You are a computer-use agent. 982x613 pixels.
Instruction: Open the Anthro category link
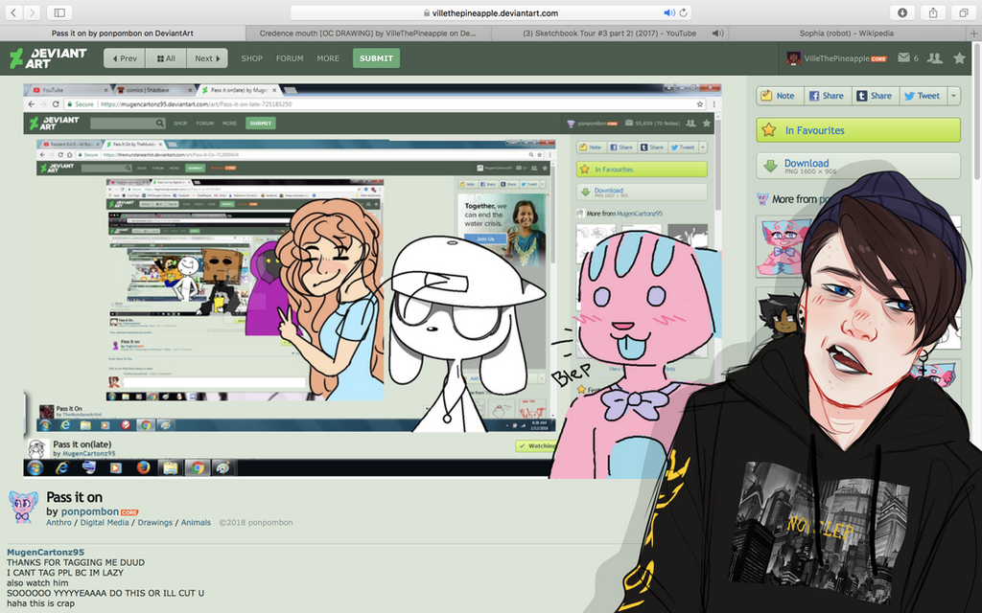(x=58, y=522)
